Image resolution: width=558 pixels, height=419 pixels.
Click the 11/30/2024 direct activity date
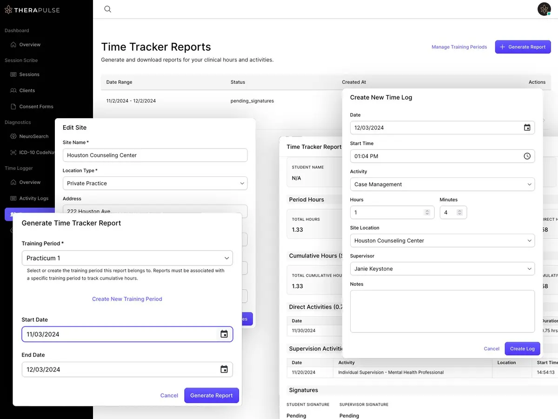point(304,331)
